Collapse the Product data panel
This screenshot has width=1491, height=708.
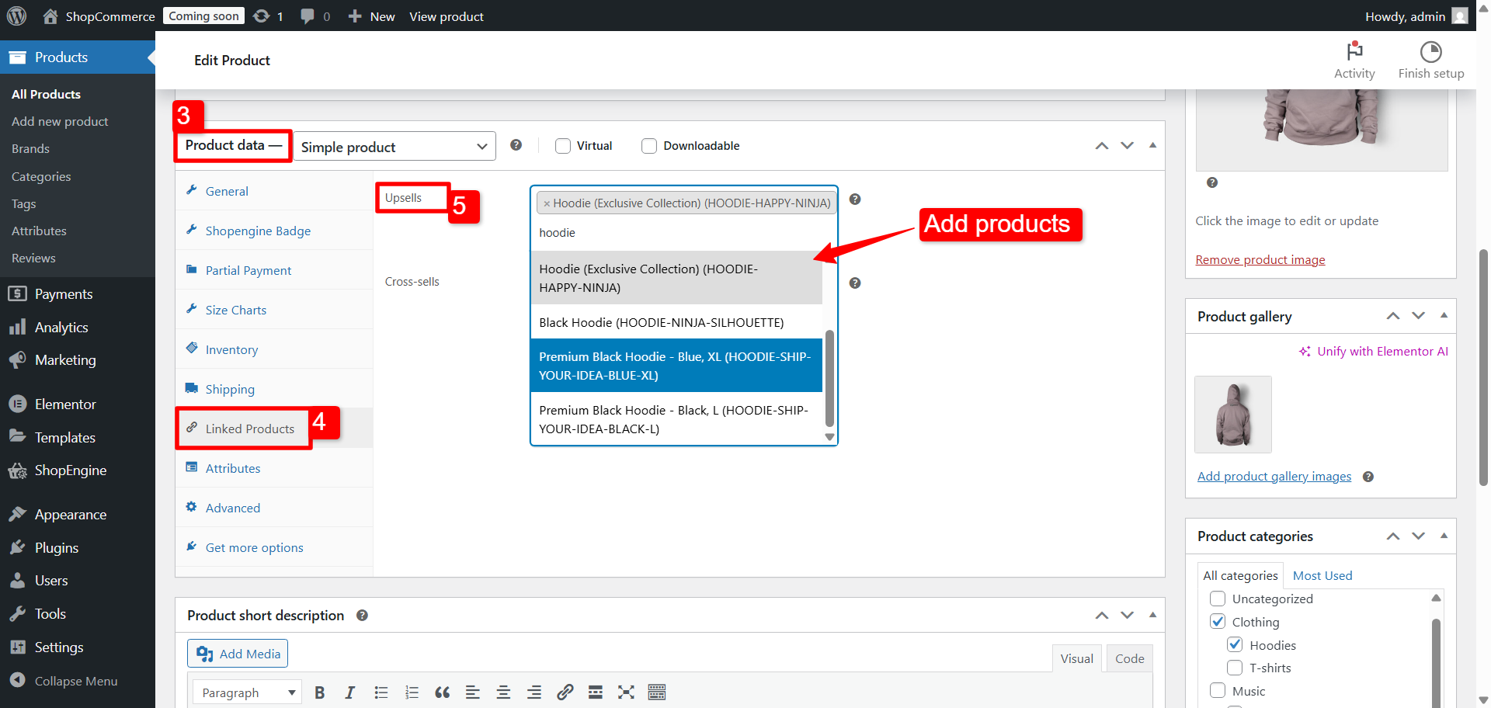(x=1152, y=145)
